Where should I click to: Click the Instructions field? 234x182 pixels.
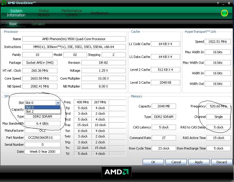(74, 47)
